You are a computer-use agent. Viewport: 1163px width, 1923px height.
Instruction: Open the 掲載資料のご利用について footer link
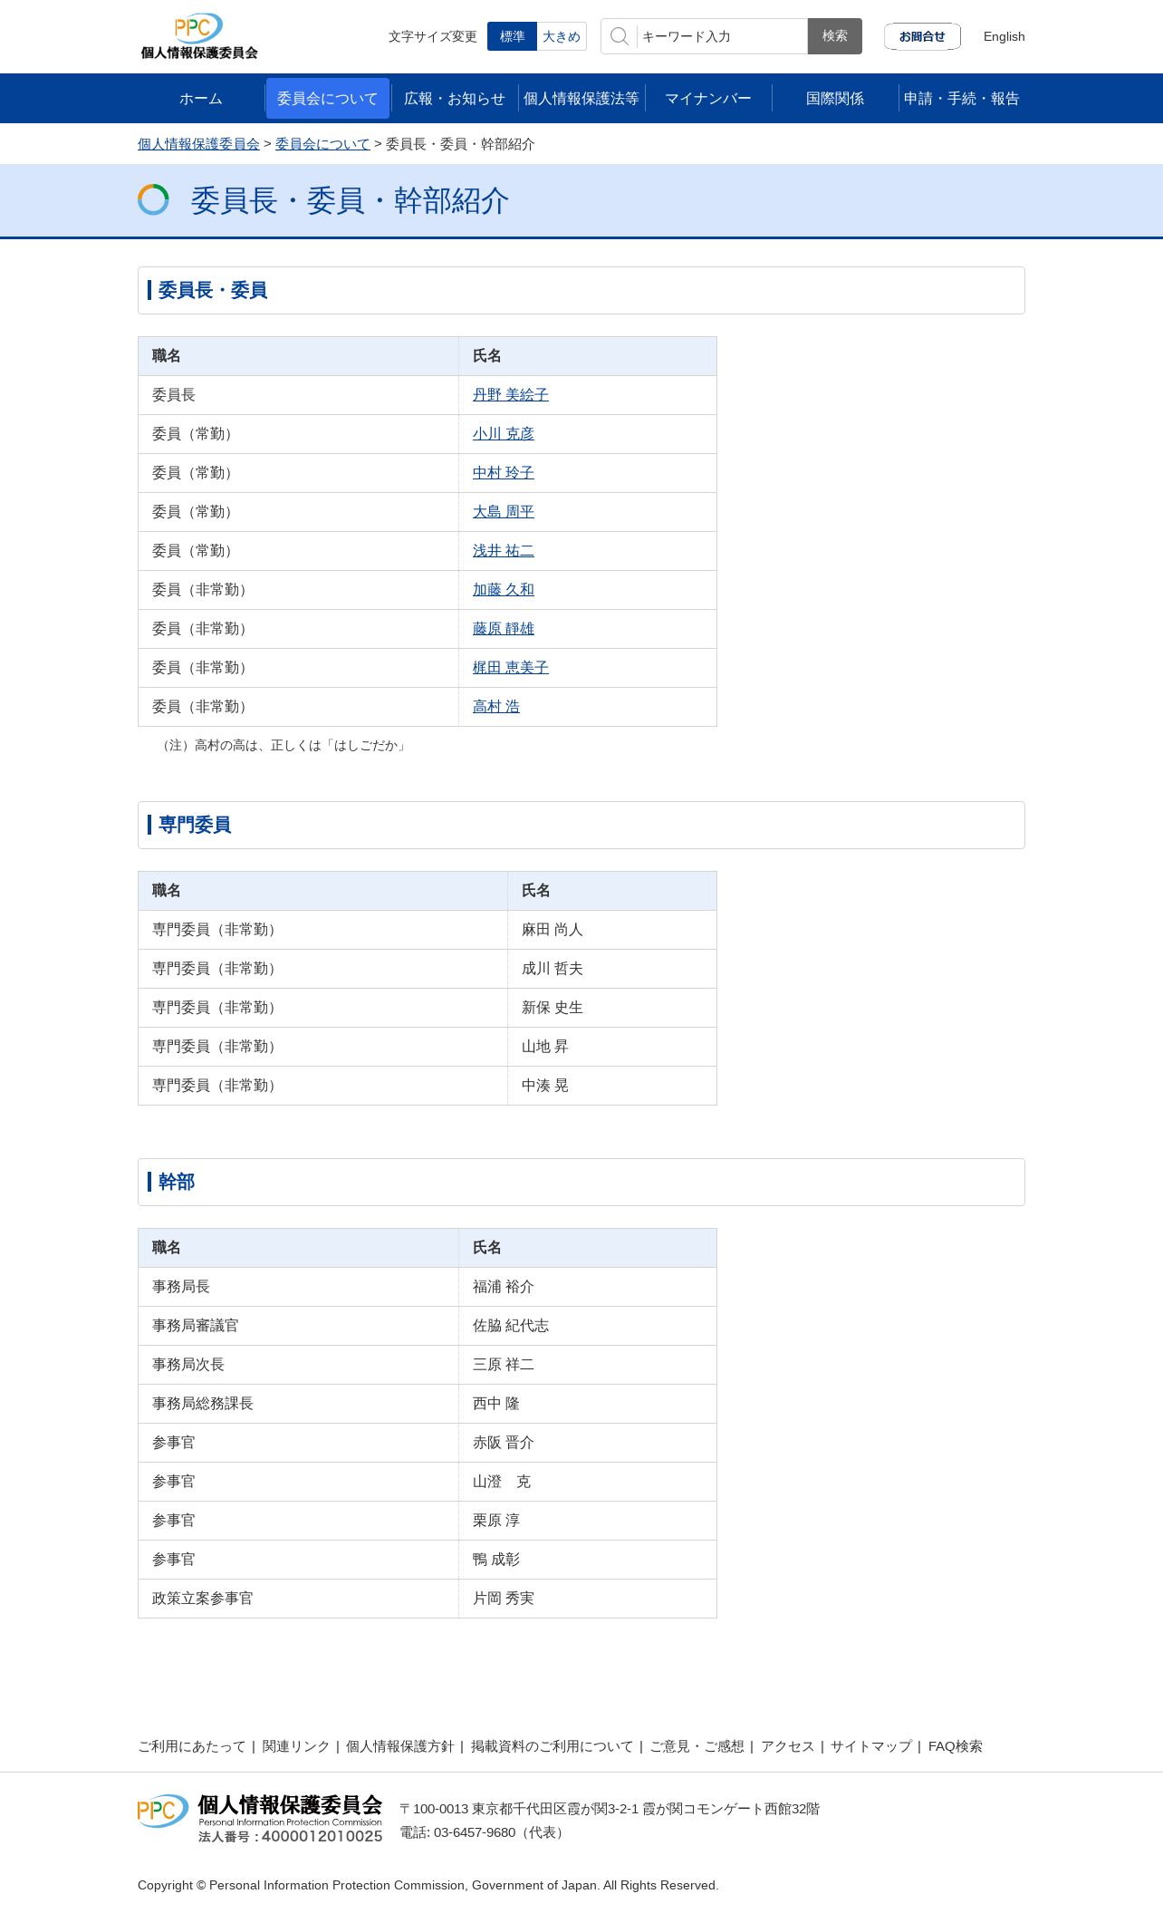click(553, 1746)
